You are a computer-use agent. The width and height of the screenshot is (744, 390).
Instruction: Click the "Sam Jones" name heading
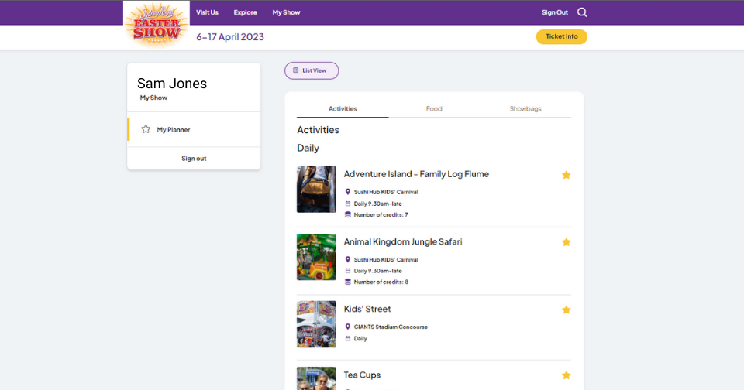click(x=172, y=84)
